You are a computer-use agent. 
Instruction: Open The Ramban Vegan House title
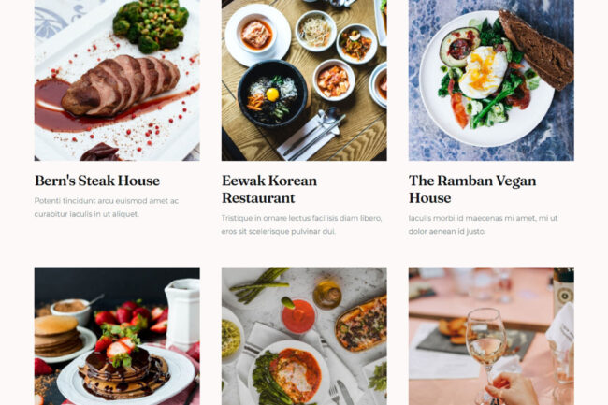[x=472, y=189]
